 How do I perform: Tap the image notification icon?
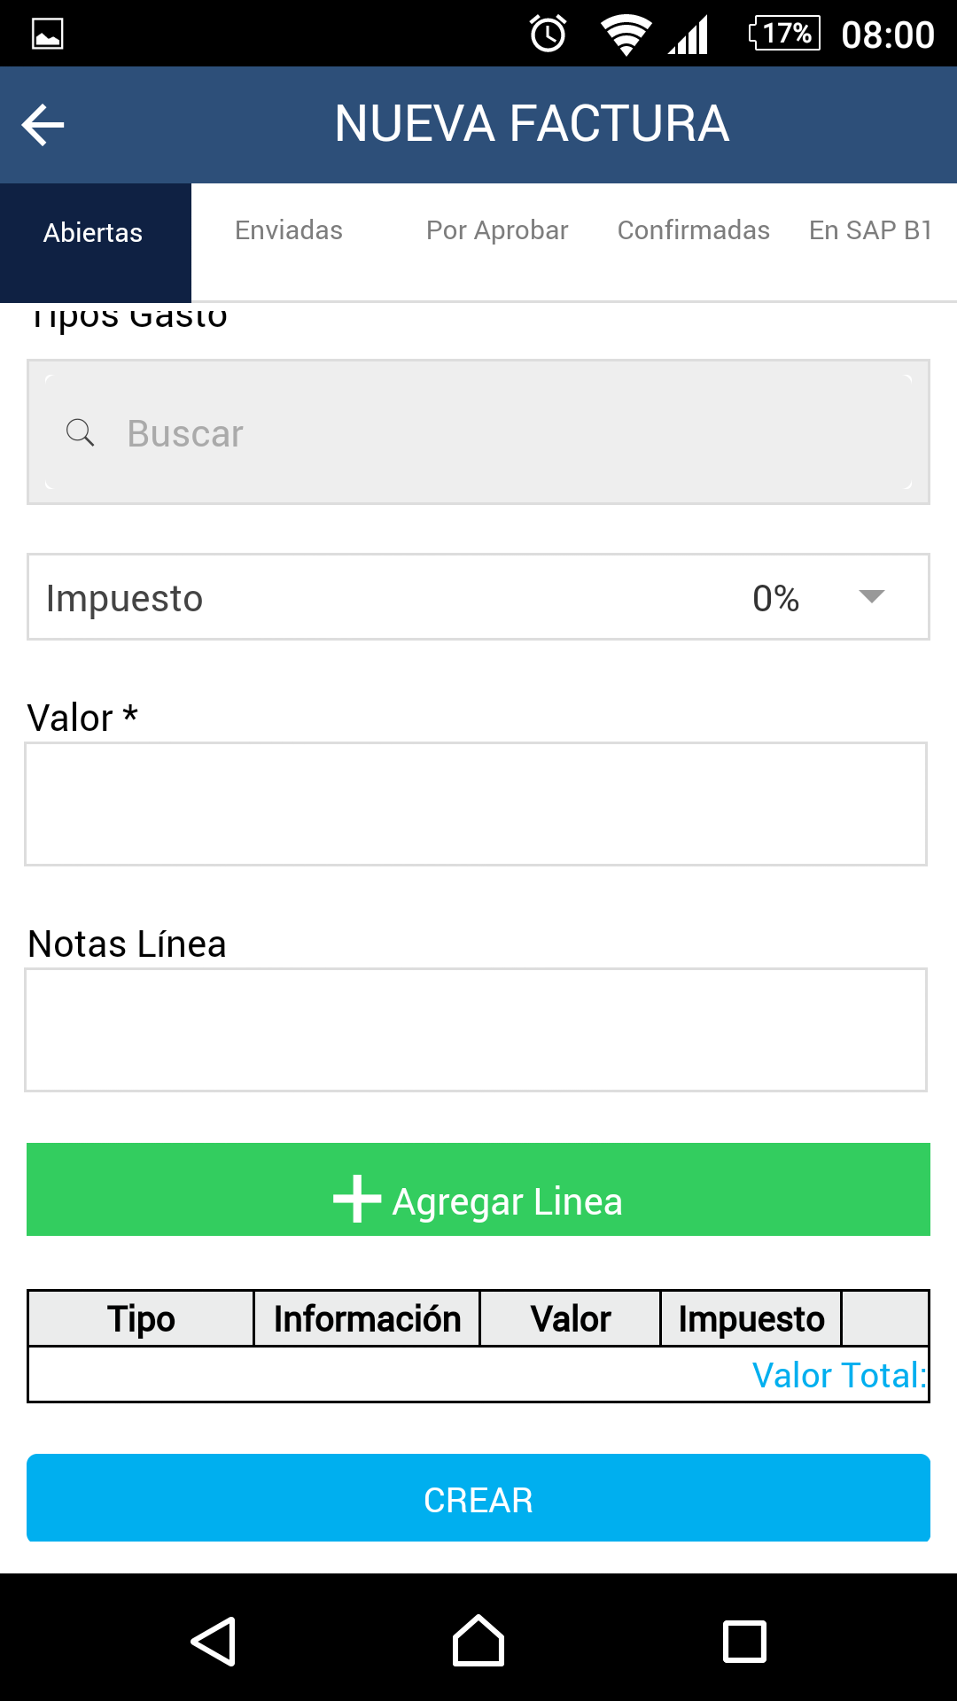[47, 35]
